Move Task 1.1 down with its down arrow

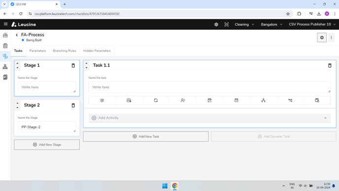[x=87, y=68]
